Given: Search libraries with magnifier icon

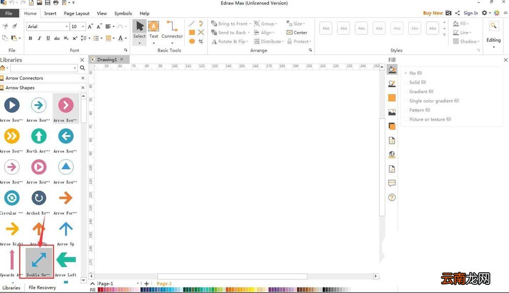Looking at the screenshot, I should coord(82,68).
